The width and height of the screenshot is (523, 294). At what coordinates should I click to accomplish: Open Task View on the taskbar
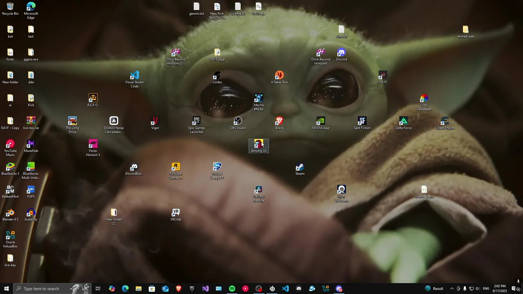(98, 289)
